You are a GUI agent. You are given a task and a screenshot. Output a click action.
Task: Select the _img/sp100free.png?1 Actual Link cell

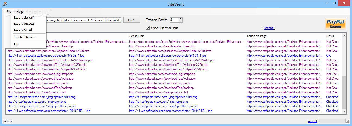[x=163, y=106]
